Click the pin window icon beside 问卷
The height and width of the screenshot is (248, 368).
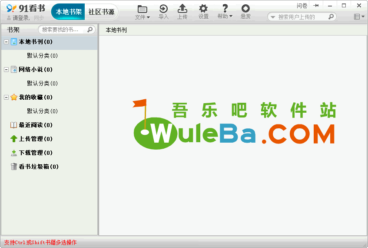click(316, 6)
